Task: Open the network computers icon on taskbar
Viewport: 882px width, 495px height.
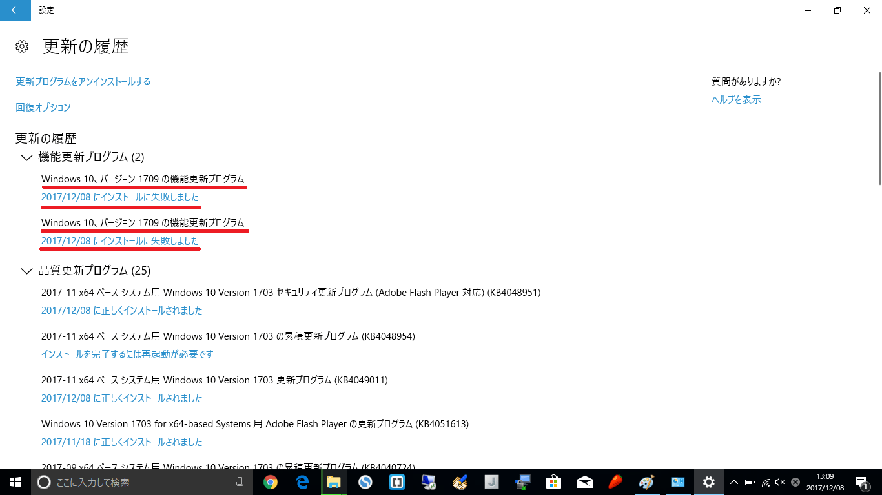Action: [x=522, y=482]
